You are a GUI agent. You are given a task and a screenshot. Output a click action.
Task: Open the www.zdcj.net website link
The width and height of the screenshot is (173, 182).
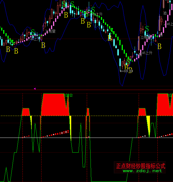coord(142,171)
